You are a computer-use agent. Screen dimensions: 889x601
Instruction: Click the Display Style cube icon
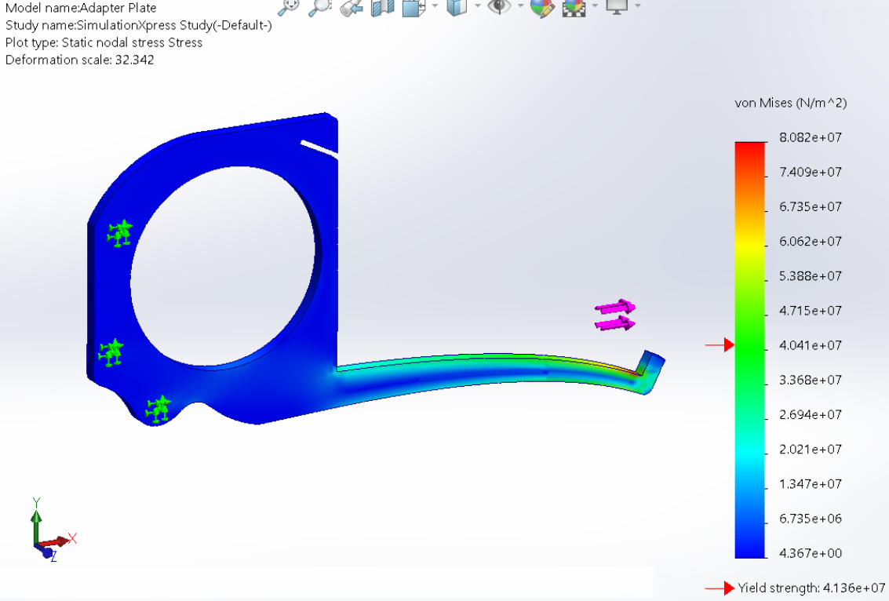coord(456,7)
